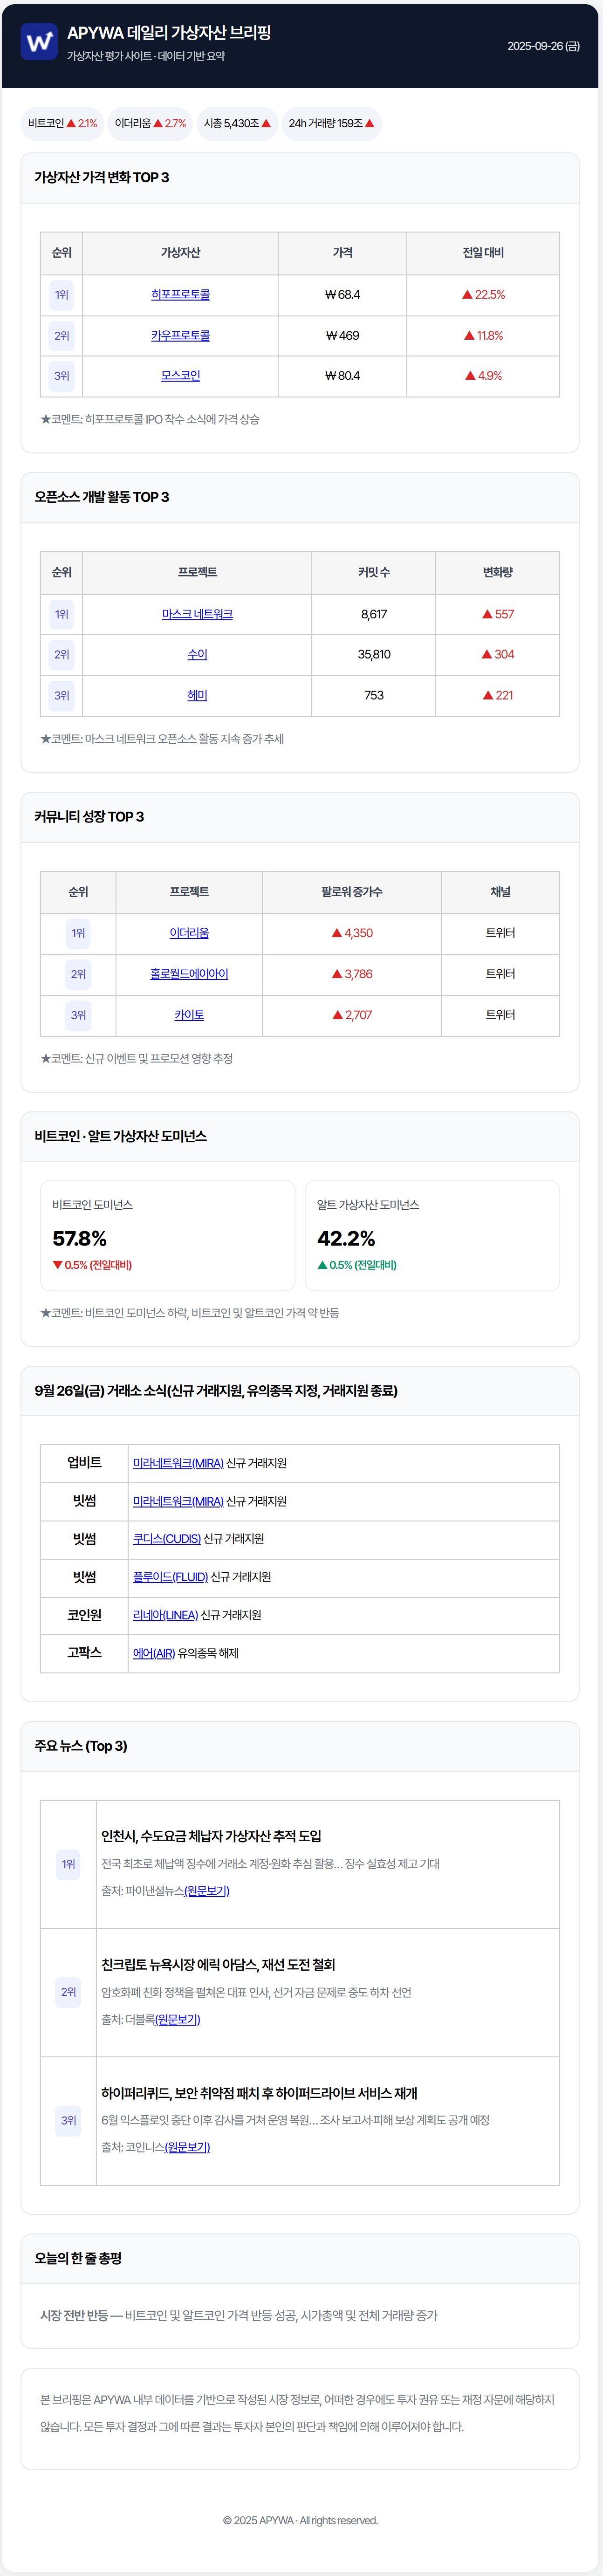Image resolution: width=603 pixels, height=2576 pixels.
Task: Open the 에어(AIR) link for 고팍스
Action: [154, 1653]
